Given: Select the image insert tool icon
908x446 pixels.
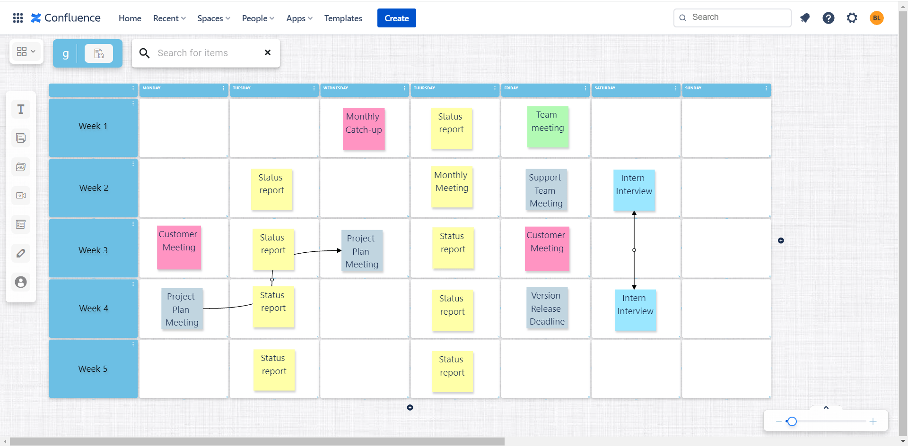Looking at the screenshot, I should 21,167.
